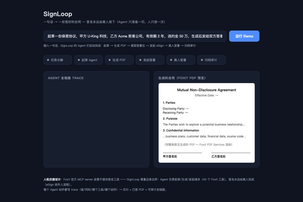Click the SignLoop title heading

pyautogui.click(x=58, y=14)
